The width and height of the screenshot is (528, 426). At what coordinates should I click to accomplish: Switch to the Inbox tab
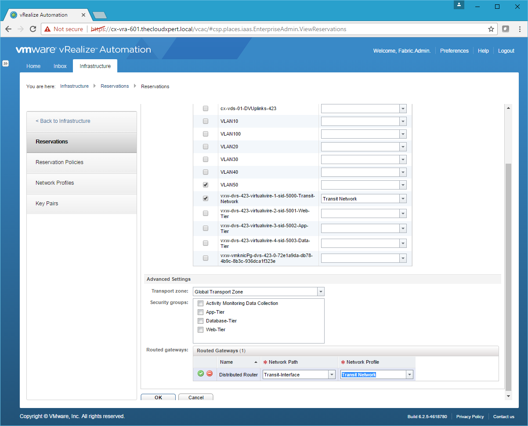point(60,66)
